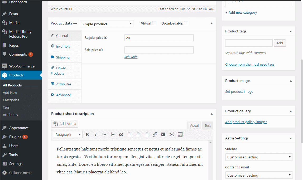Open the Attributes product data tab
Viewport: 303px width, 180px height.
click(x=65, y=84)
